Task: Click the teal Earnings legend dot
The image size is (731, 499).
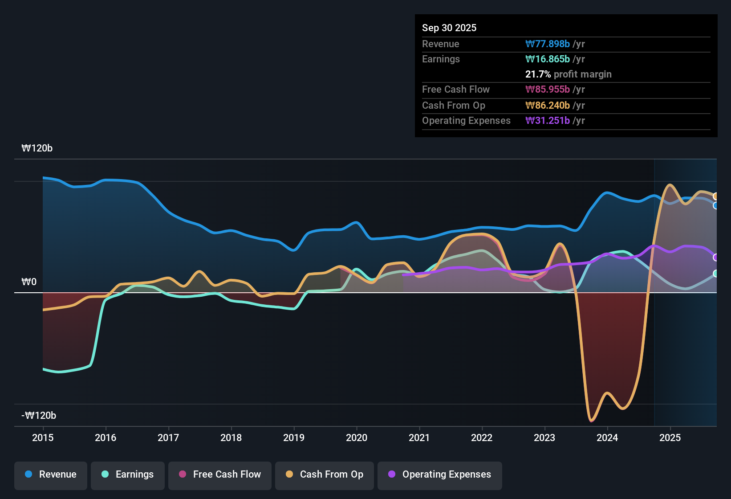Action: point(105,475)
